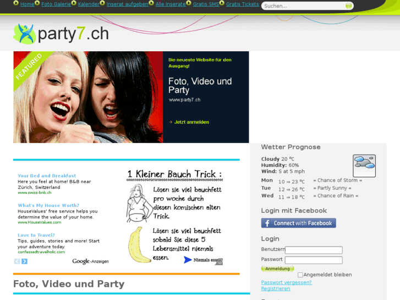Viewport: 400px width, 300px height.
Task: Click the cloudy weather icon
Action: tap(364, 166)
